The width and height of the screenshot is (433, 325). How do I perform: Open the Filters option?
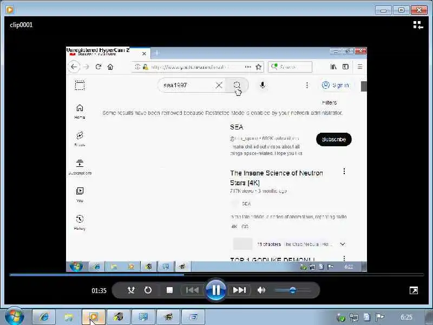pos(329,102)
